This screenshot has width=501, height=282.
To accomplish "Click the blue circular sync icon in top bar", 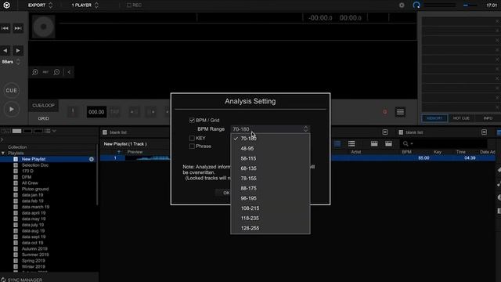I will [x=416, y=5].
